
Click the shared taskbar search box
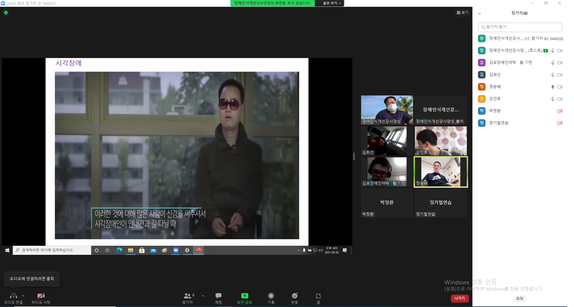tap(52, 250)
